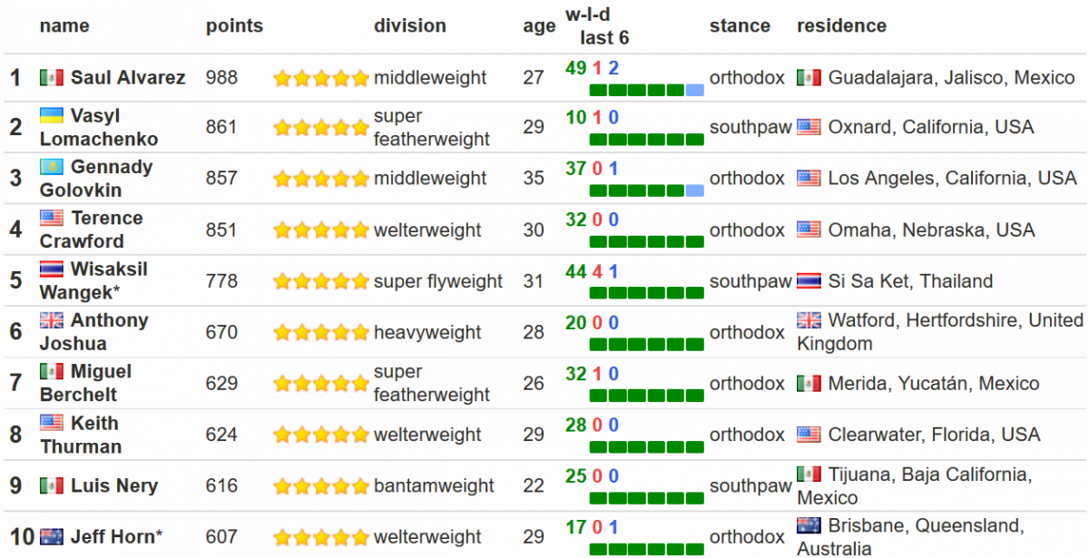1089x558 pixels.
Task: Click the Thai flag next to Wisaksil Wangek
Action: [52, 269]
